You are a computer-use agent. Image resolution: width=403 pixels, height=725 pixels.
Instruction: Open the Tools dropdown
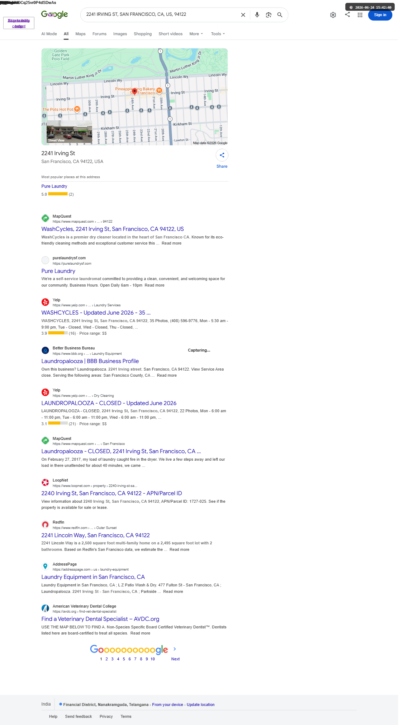point(218,34)
